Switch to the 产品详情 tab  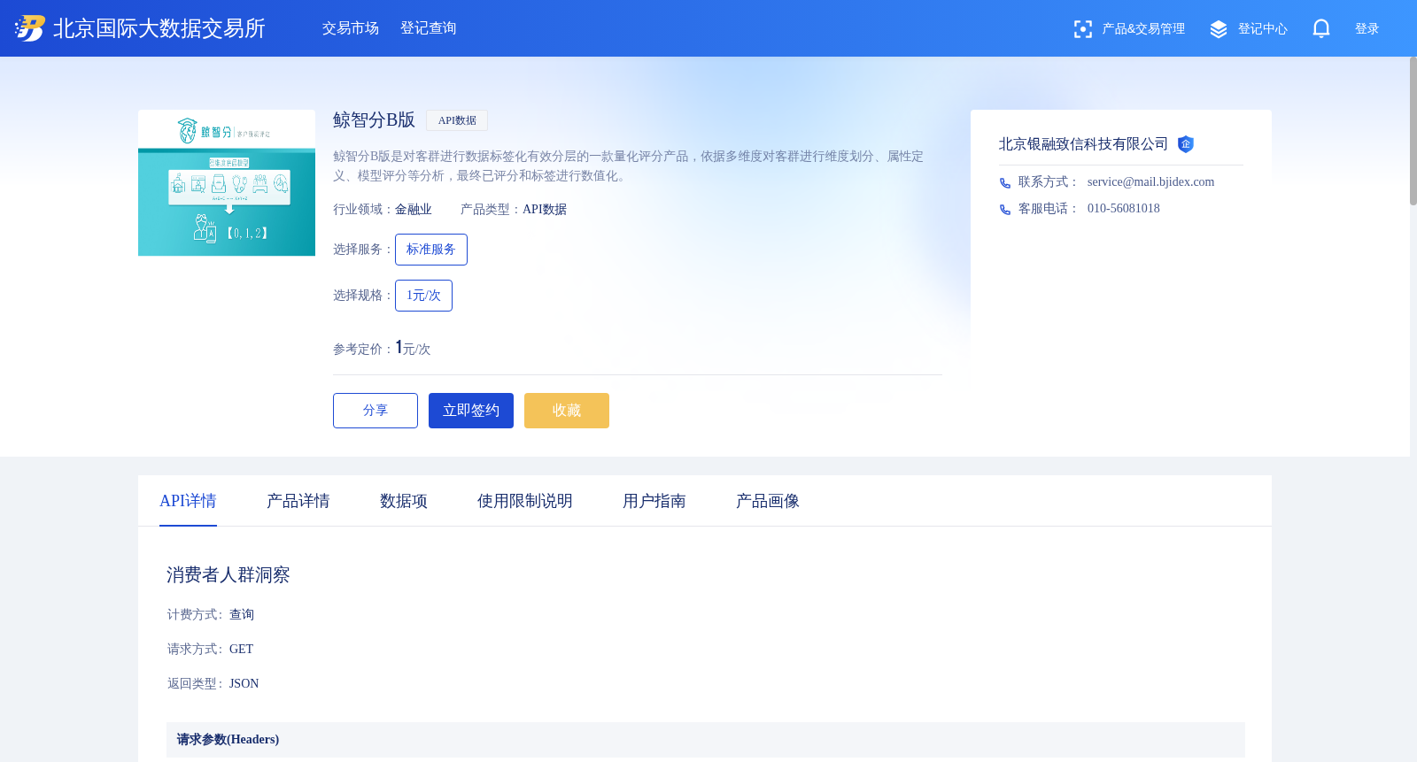298,501
